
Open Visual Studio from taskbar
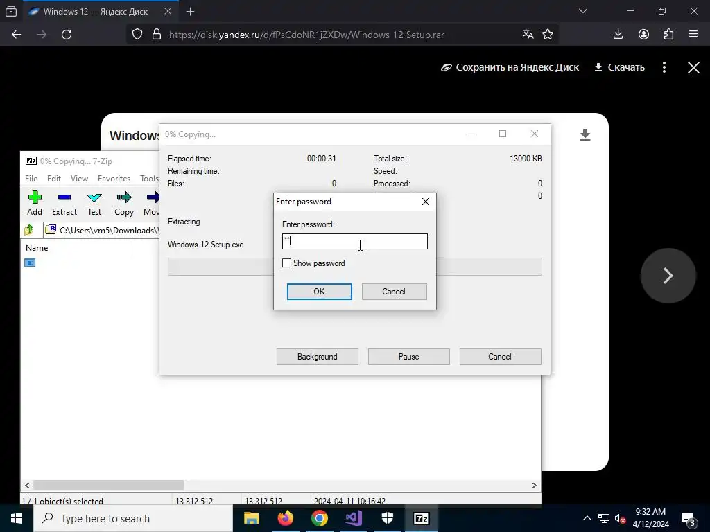coord(353,518)
